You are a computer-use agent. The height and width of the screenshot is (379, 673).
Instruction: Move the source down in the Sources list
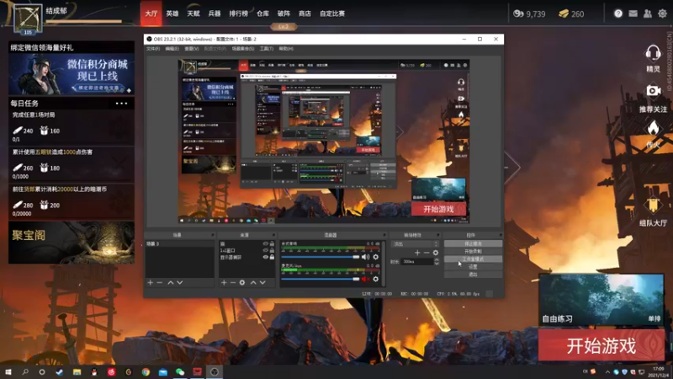[262, 283]
